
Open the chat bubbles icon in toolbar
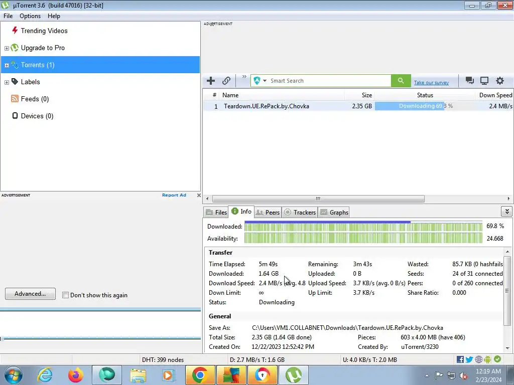point(469,81)
